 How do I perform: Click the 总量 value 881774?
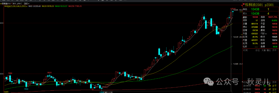[x=254, y=24]
